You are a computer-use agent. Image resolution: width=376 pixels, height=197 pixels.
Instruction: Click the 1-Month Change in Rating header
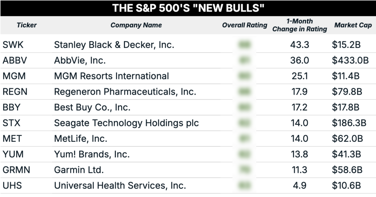(x=300, y=25)
